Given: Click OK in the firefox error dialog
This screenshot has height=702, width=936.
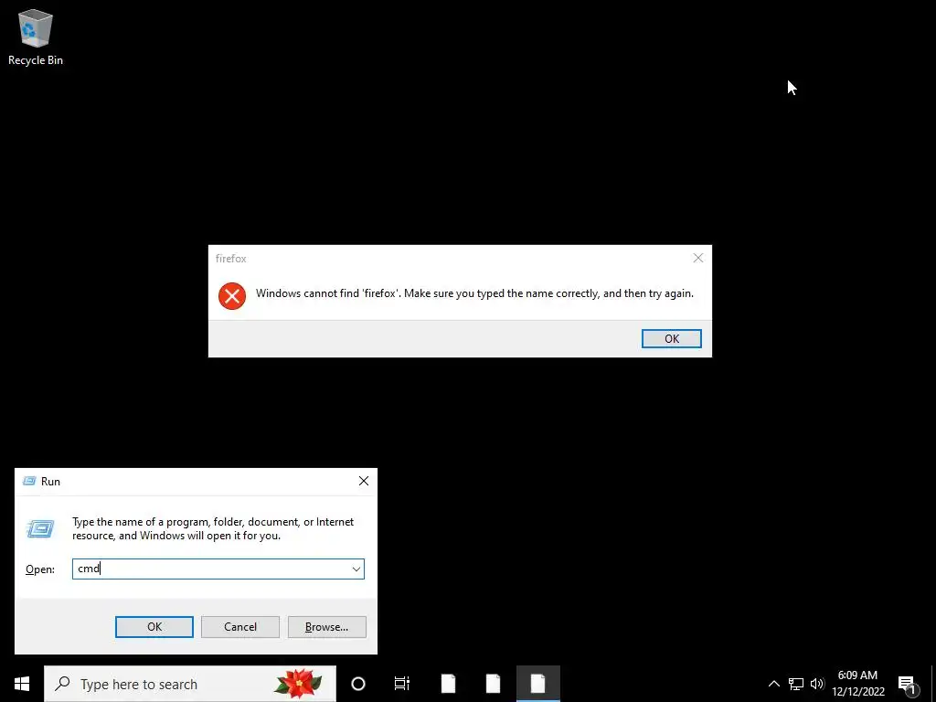Looking at the screenshot, I should pyautogui.click(x=672, y=338).
